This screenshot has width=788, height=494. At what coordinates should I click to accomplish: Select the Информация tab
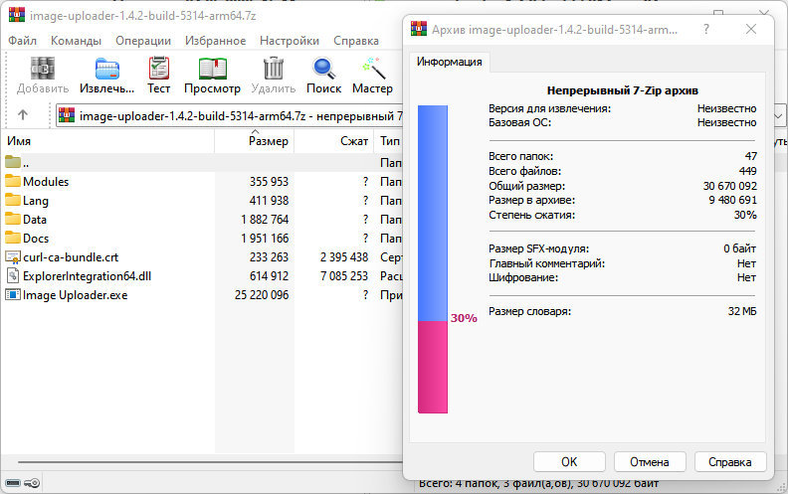click(x=450, y=62)
